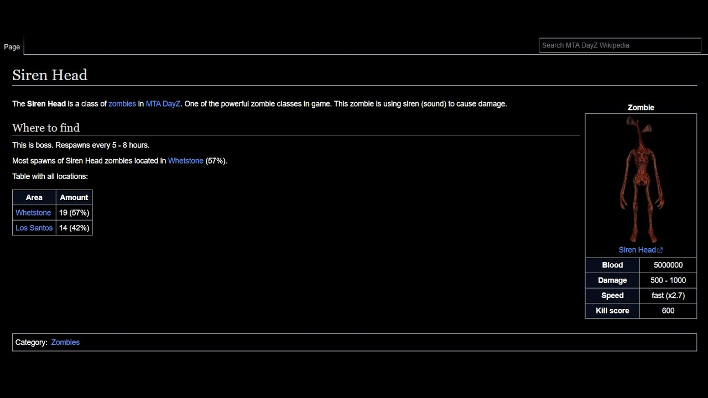Click the Search MTA DayZ Wikipedia field
This screenshot has height=398, width=708.
[x=620, y=45]
